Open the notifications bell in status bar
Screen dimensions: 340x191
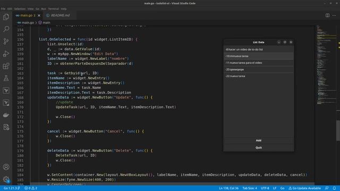334,188
